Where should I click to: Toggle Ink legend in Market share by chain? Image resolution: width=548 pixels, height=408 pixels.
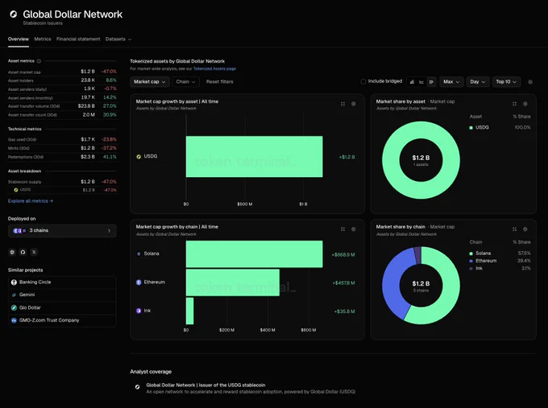[476, 269]
